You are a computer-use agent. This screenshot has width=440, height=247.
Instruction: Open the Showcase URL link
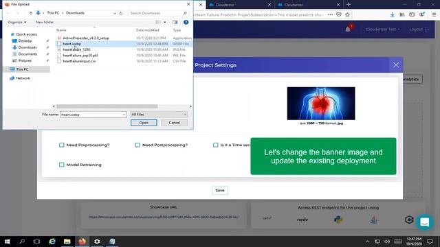click(164, 217)
